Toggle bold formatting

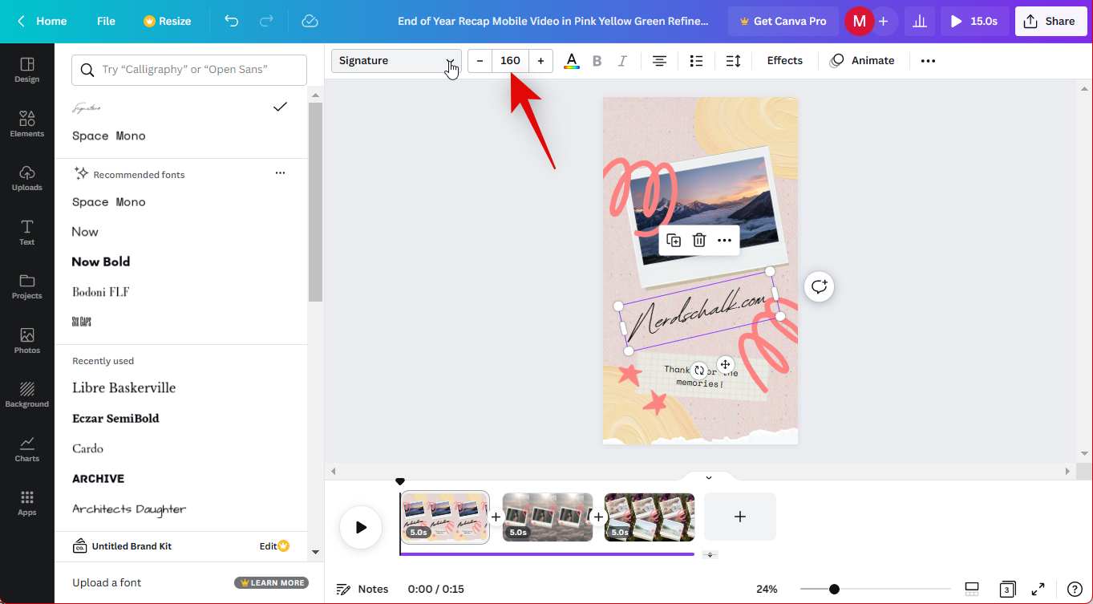[597, 61]
